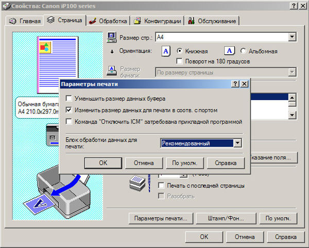309x248 pixels.
Task: Click the Конфигурации tab icon
Action: pos(138,21)
